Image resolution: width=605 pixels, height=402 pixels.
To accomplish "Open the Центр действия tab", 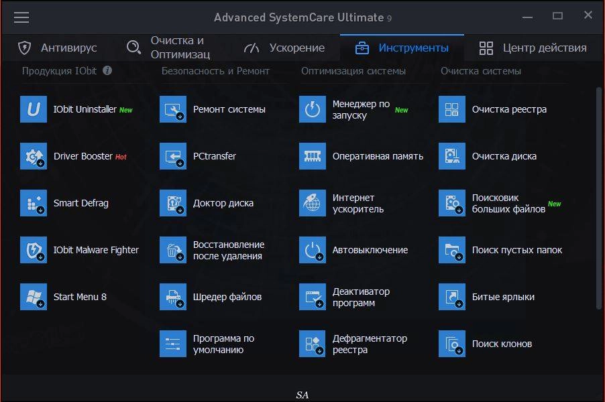I will pyautogui.click(x=533, y=48).
